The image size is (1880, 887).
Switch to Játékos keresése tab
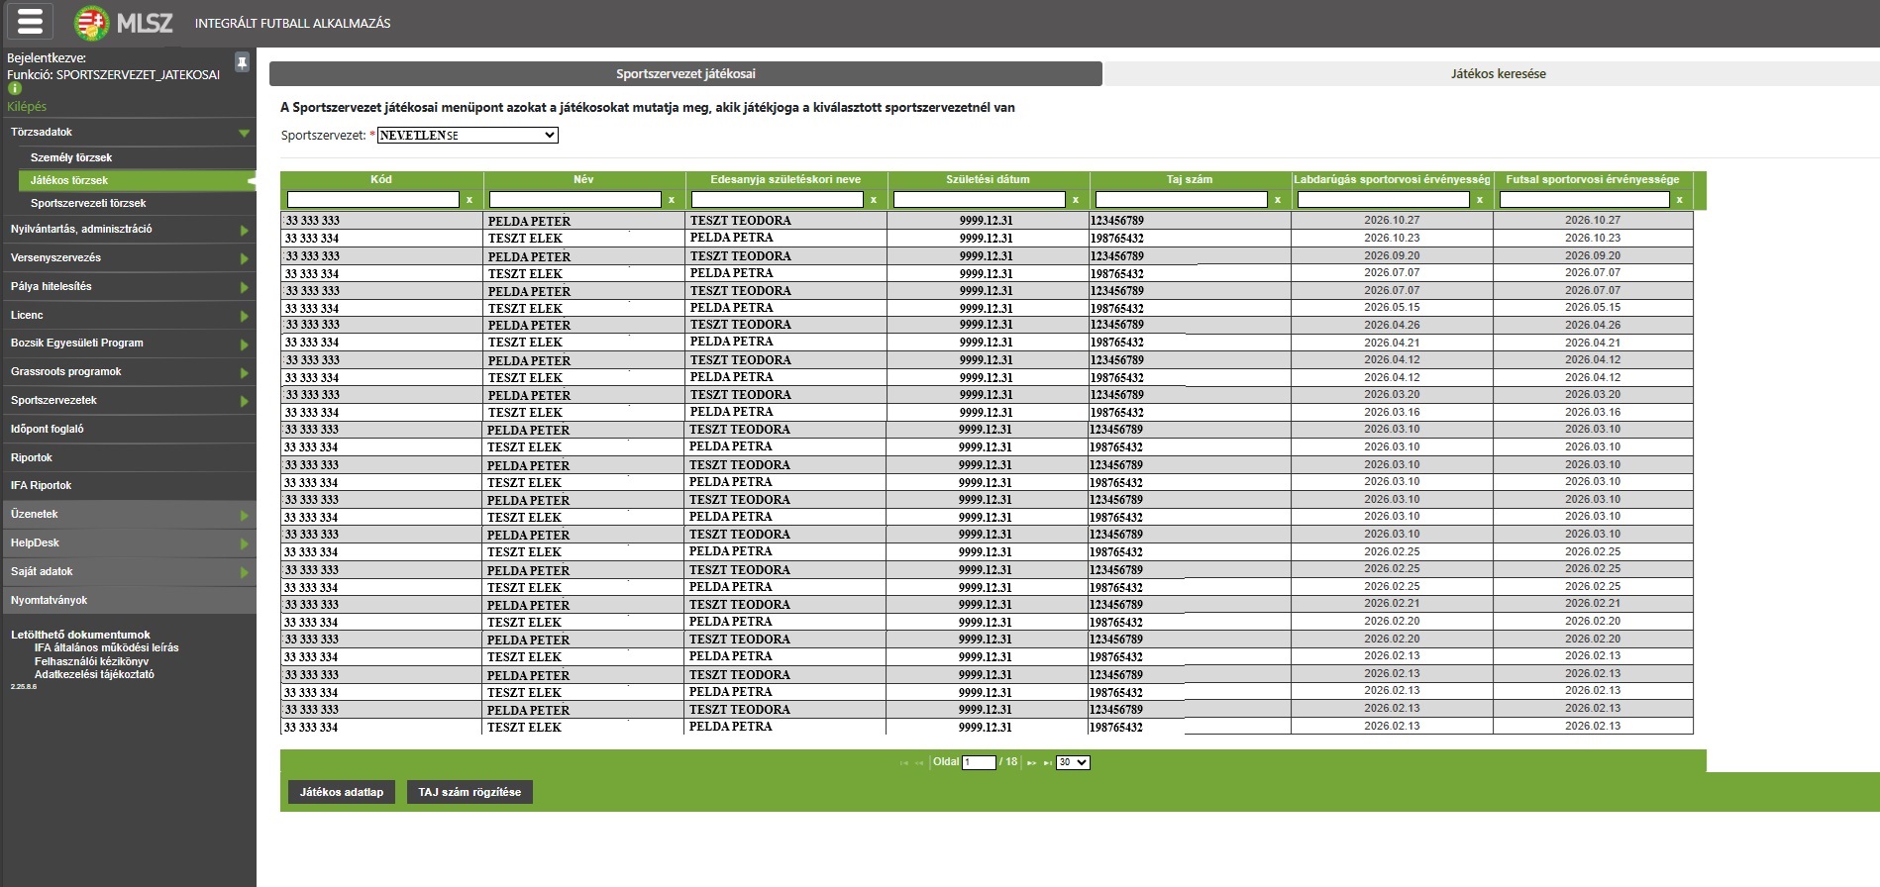pyautogui.click(x=1498, y=74)
